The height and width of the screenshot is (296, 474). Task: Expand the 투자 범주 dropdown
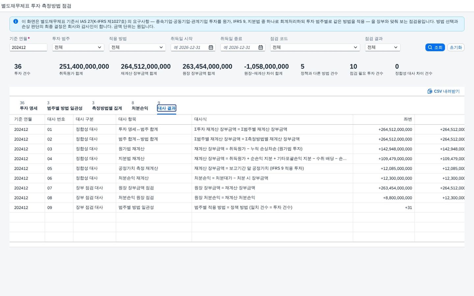[99, 47]
